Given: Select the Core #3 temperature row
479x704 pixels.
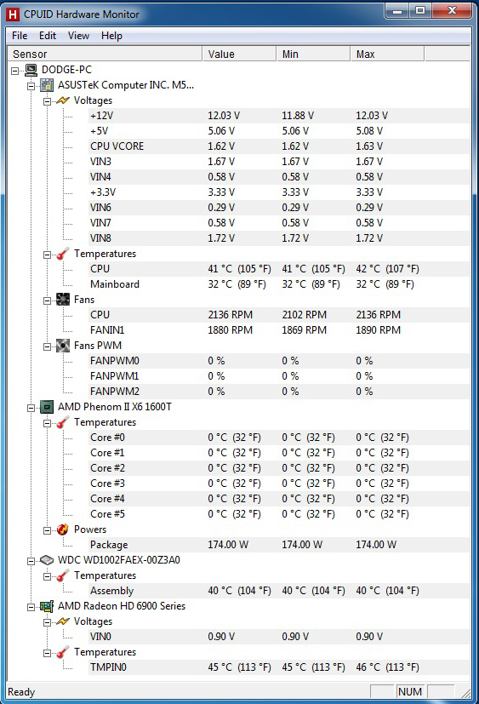Looking at the screenshot, I should [279, 484].
